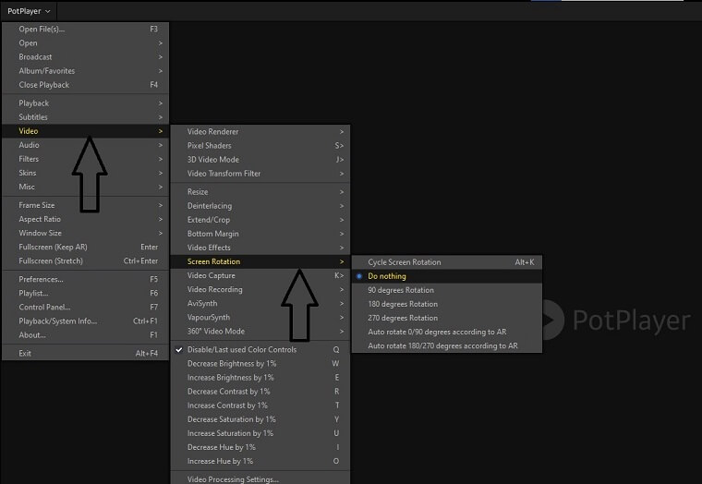
Task: Click Decrease Brightness by 1%
Action: point(260,363)
